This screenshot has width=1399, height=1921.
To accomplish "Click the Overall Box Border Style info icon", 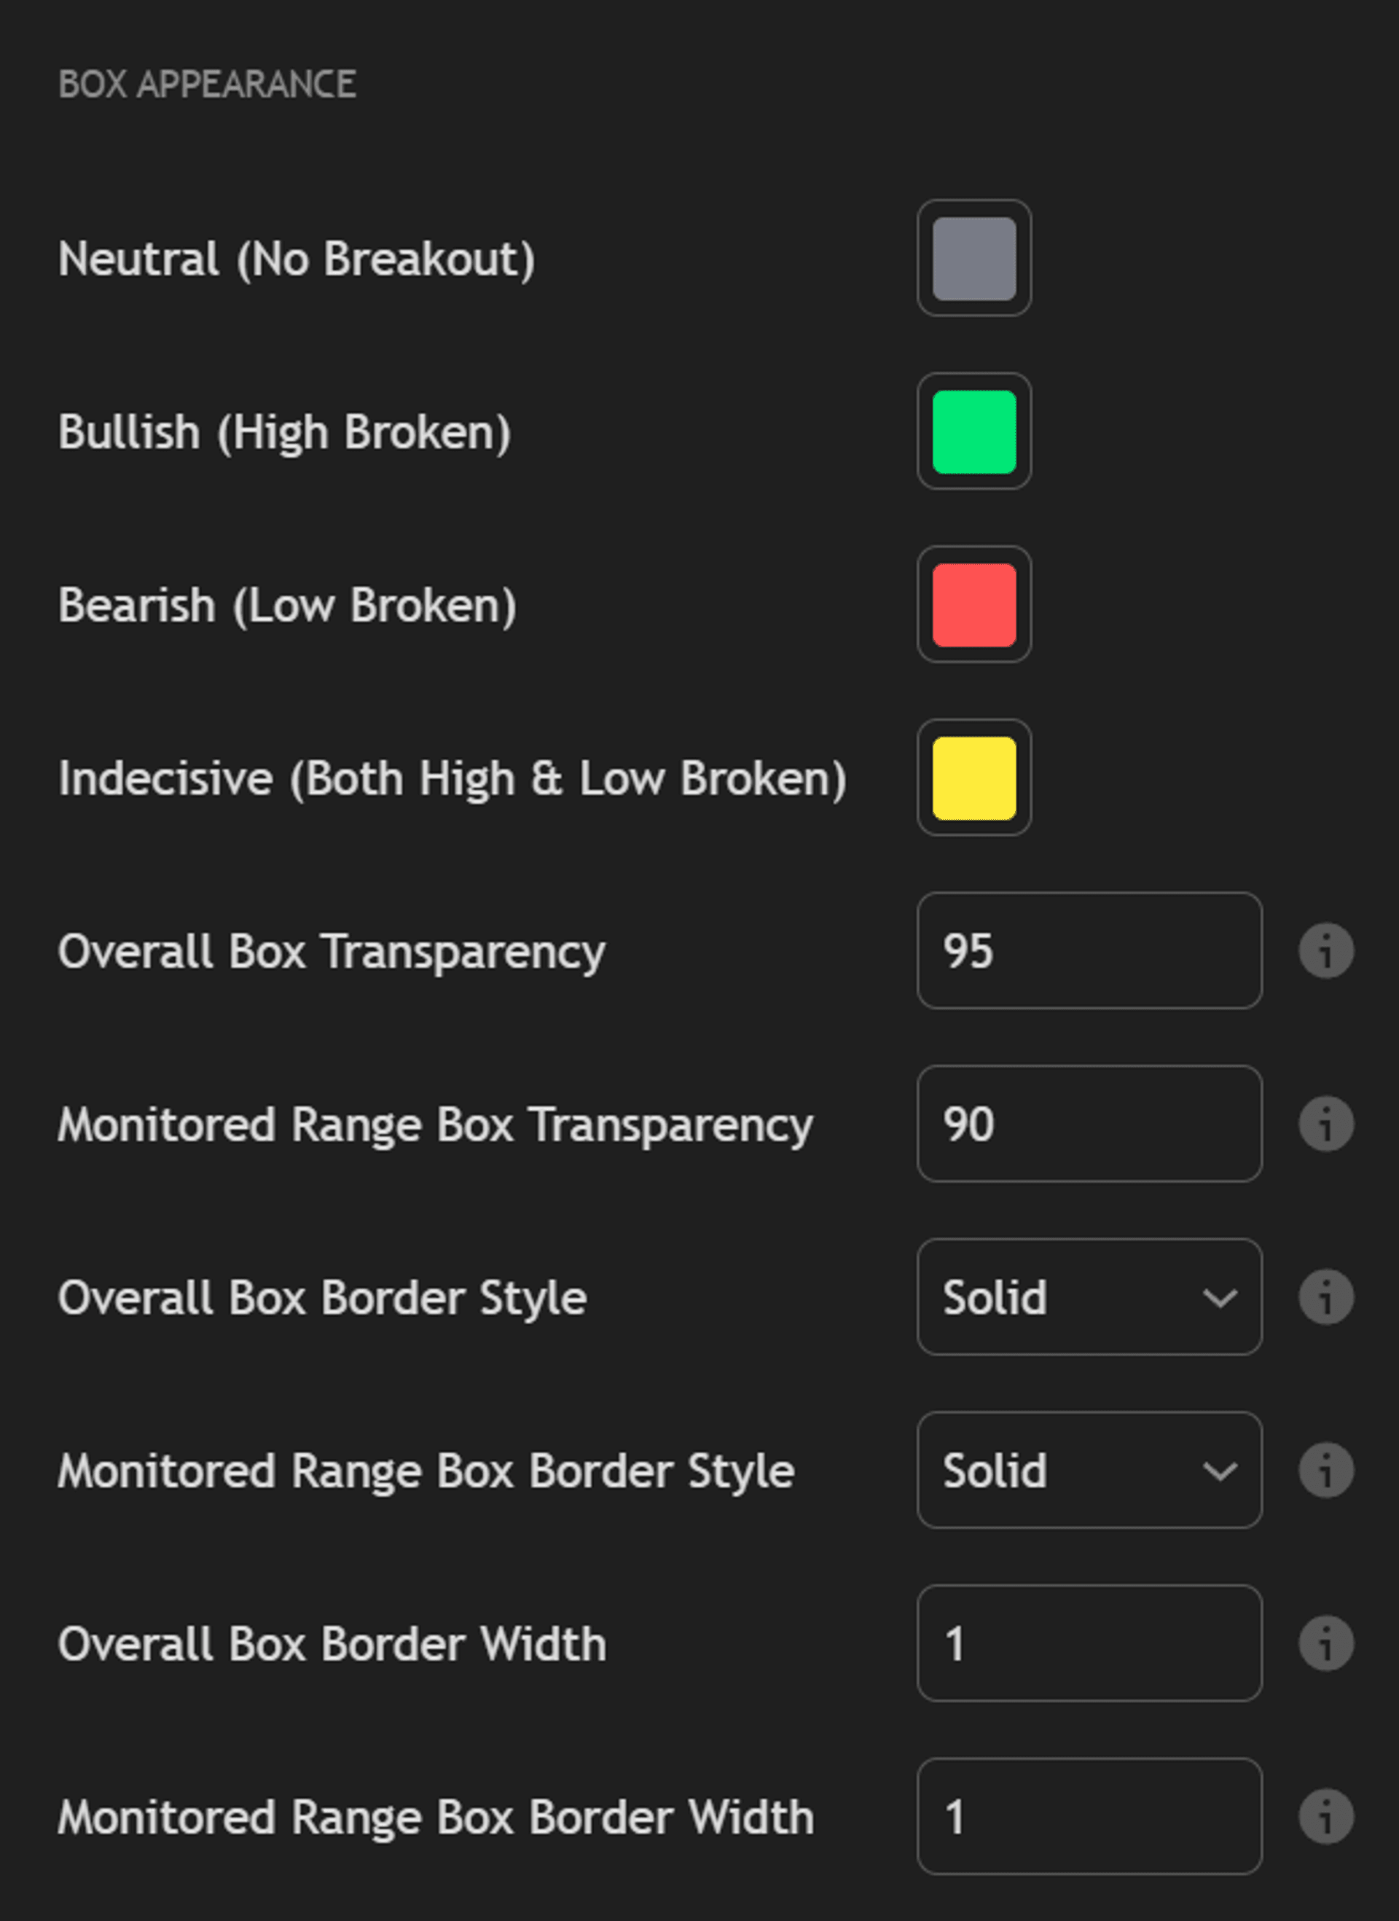I will tap(1325, 1298).
